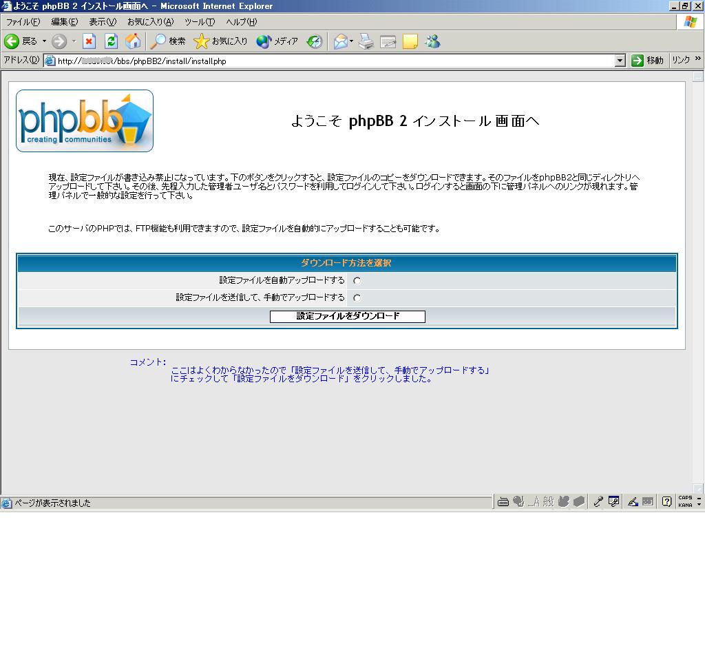Minimize the language bar with the dash button
Viewport: 705px width, 668px height.
point(699,497)
